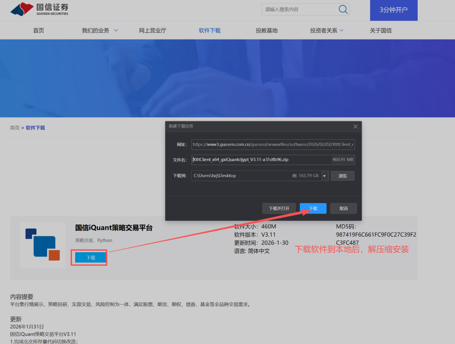This screenshot has width=455, height=344.
Task: Select the highlighted 软件下载 nav item
Action: point(209,30)
